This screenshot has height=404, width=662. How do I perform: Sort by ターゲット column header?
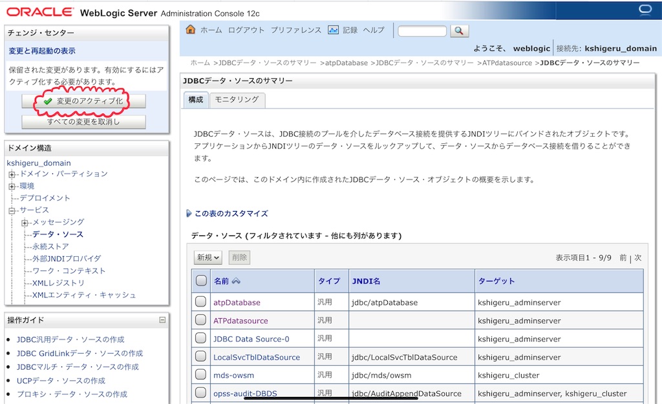point(496,281)
